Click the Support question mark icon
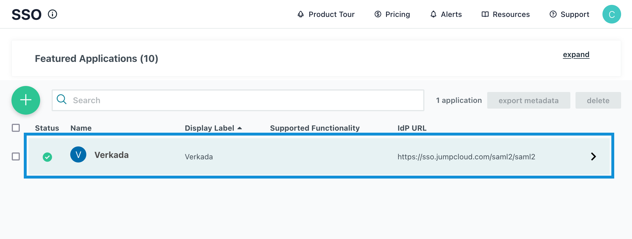This screenshot has width=632, height=239. [553, 14]
